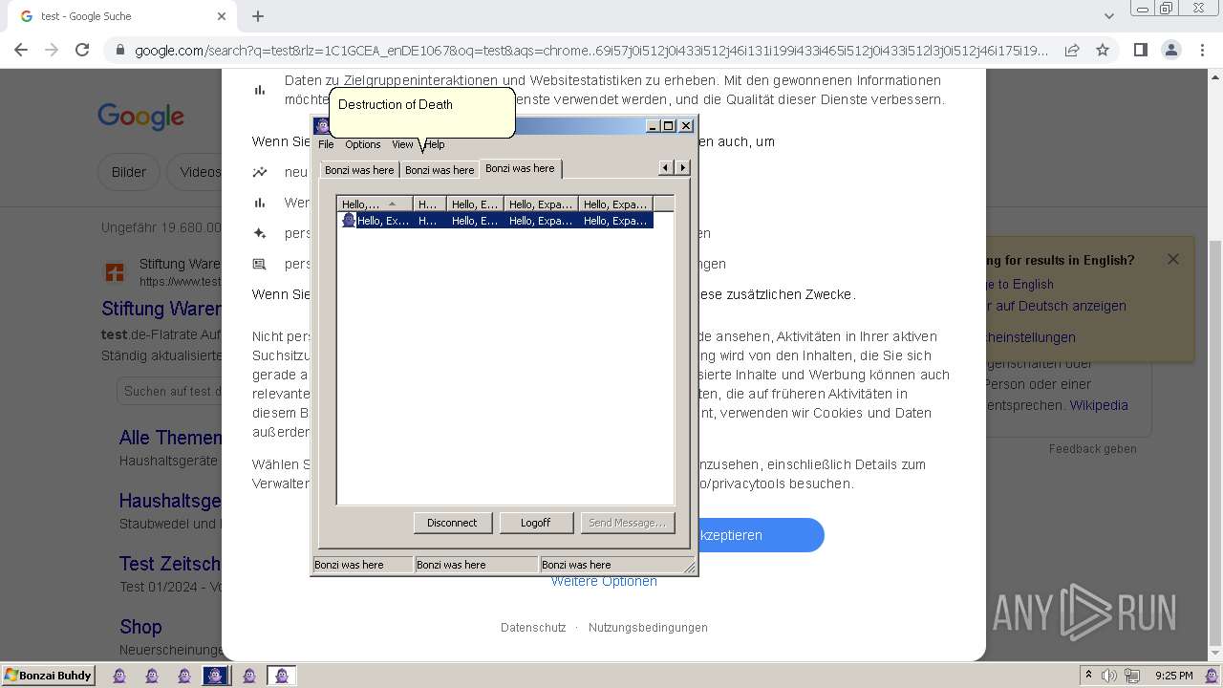The height and width of the screenshot is (688, 1223).
Task: Sort by first 'Hello,...' column header
Action: (x=375, y=204)
